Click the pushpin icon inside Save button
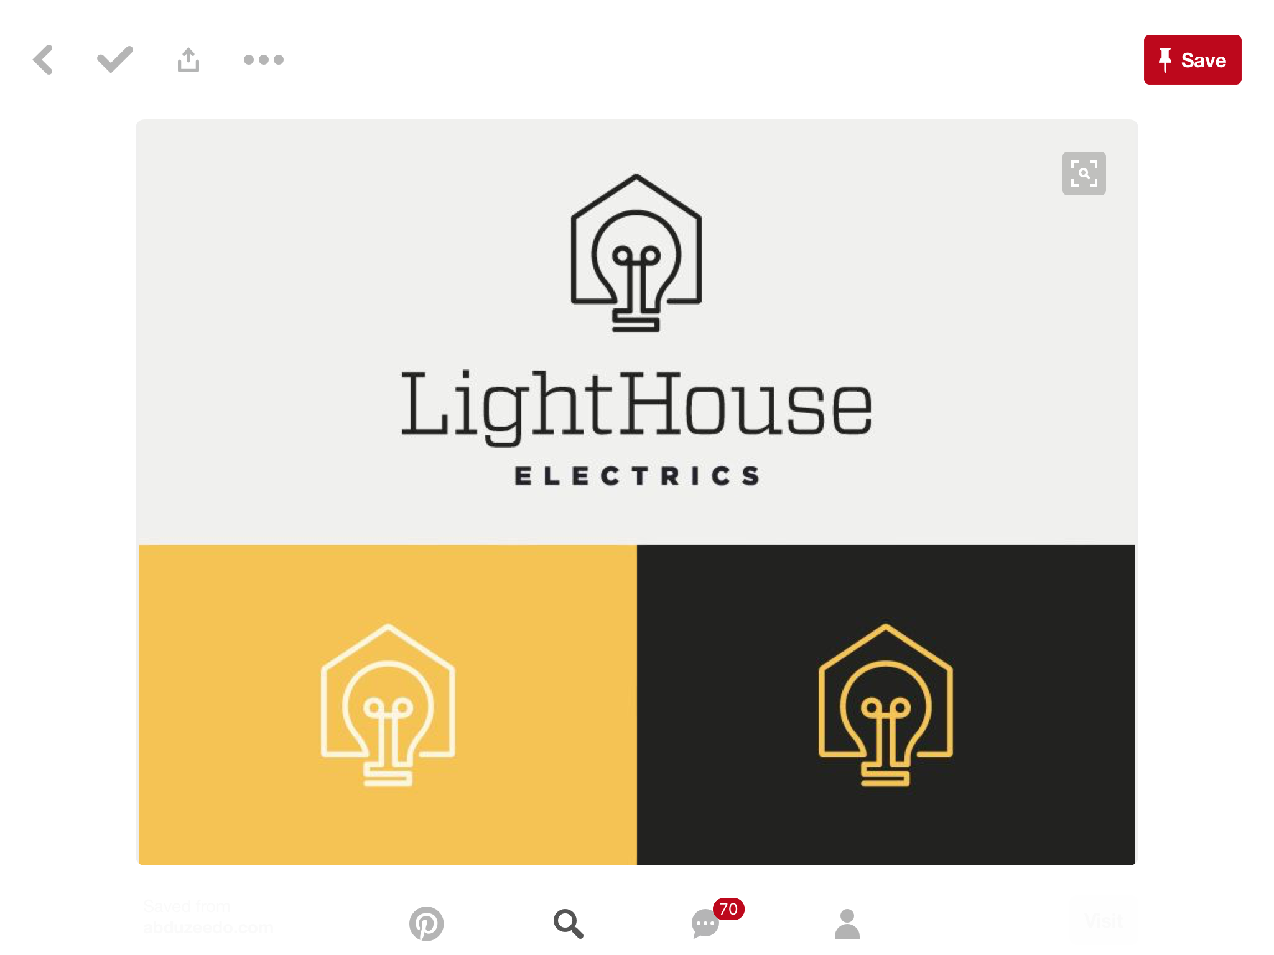The width and height of the screenshot is (1274, 955). (1165, 60)
